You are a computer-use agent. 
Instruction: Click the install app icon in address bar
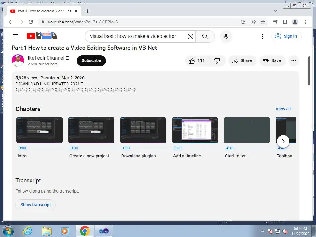tap(243, 22)
